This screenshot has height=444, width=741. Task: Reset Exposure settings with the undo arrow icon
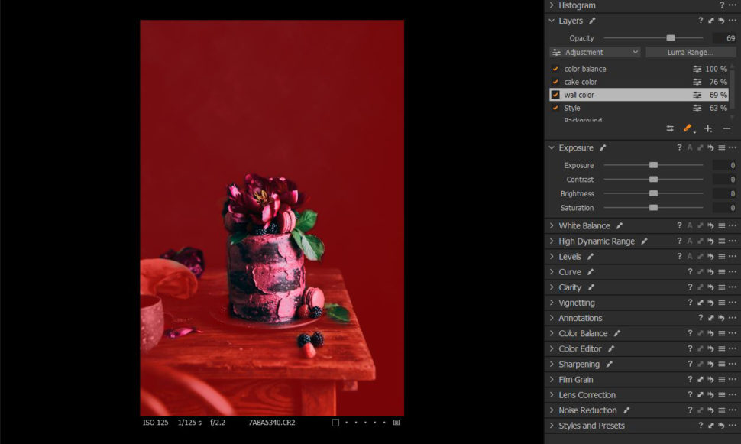710,147
